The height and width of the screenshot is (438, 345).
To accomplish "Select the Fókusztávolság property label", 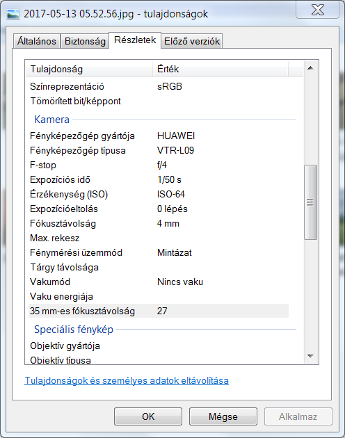I will pos(63,223).
